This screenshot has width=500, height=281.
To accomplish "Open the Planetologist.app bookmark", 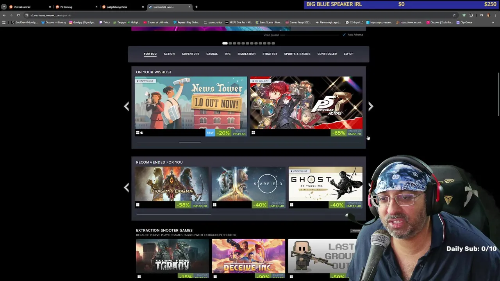I will pyautogui.click(x=328, y=22).
